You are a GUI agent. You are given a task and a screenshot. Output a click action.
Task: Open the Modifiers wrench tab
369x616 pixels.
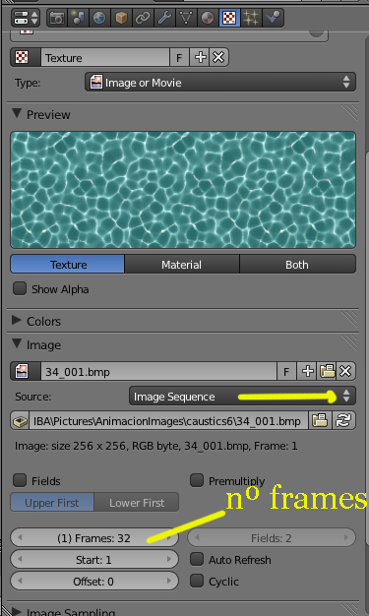pyautogui.click(x=164, y=18)
